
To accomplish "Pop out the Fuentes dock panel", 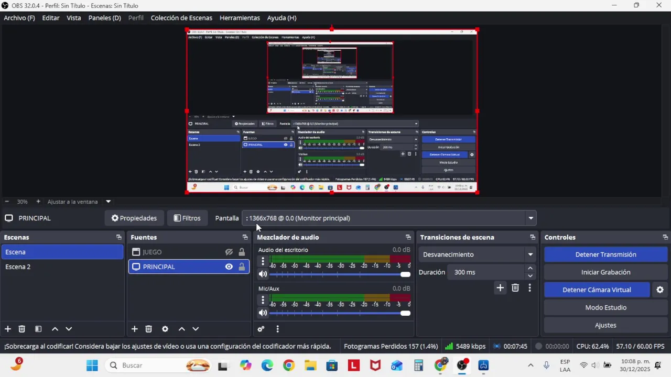I will pyautogui.click(x=245, y=237).
